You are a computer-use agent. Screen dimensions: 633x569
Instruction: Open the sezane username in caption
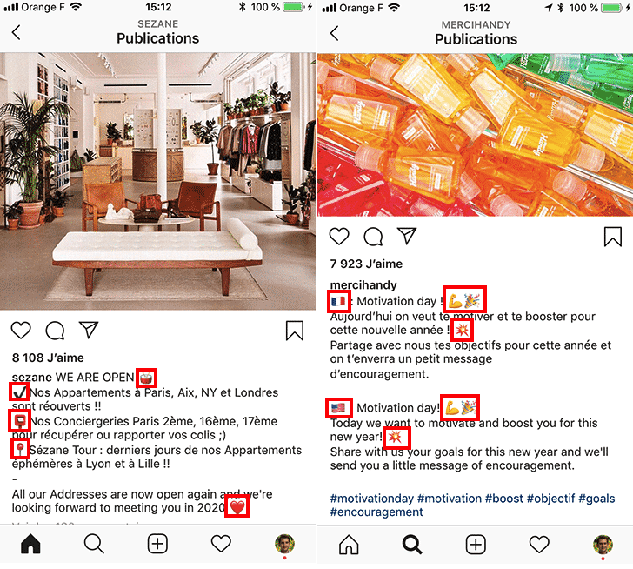click(x=32, y=378)
